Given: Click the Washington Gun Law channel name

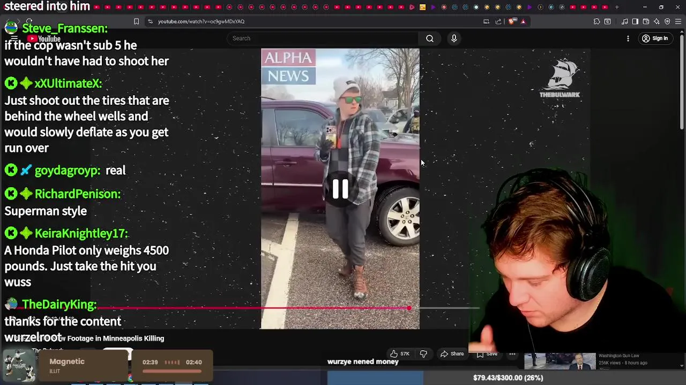Looking at the screenshot, I should pyautogui.click(x=618, y=356).
